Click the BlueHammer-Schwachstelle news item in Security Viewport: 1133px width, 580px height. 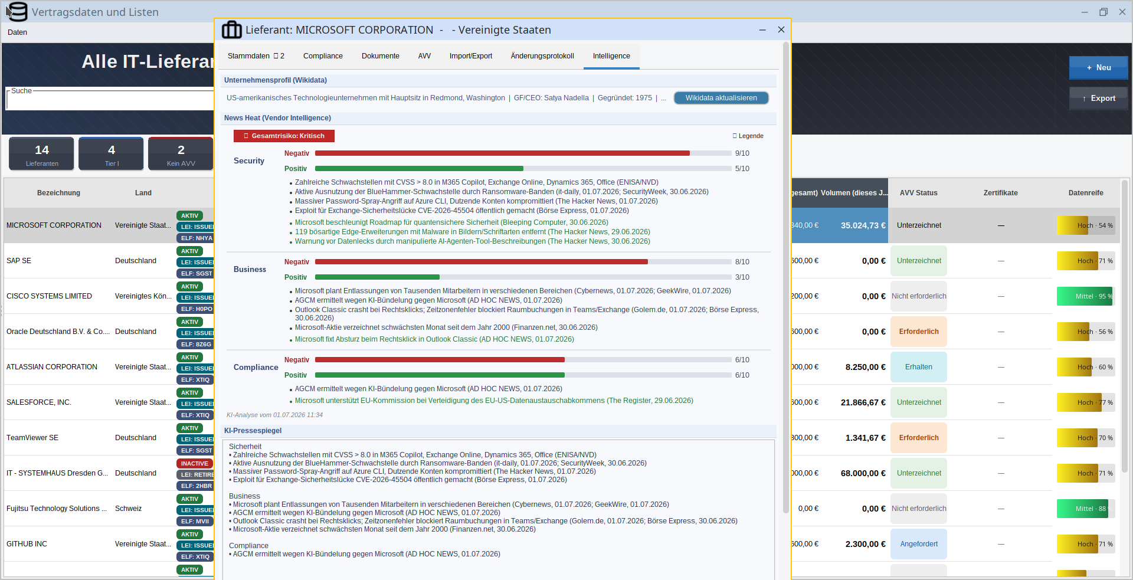click(x=502, y=192)
